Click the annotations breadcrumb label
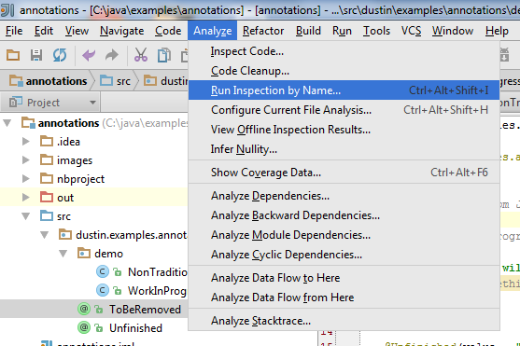Image resolution: width=520 pixels, height=346 pixels. click(56, 81)
